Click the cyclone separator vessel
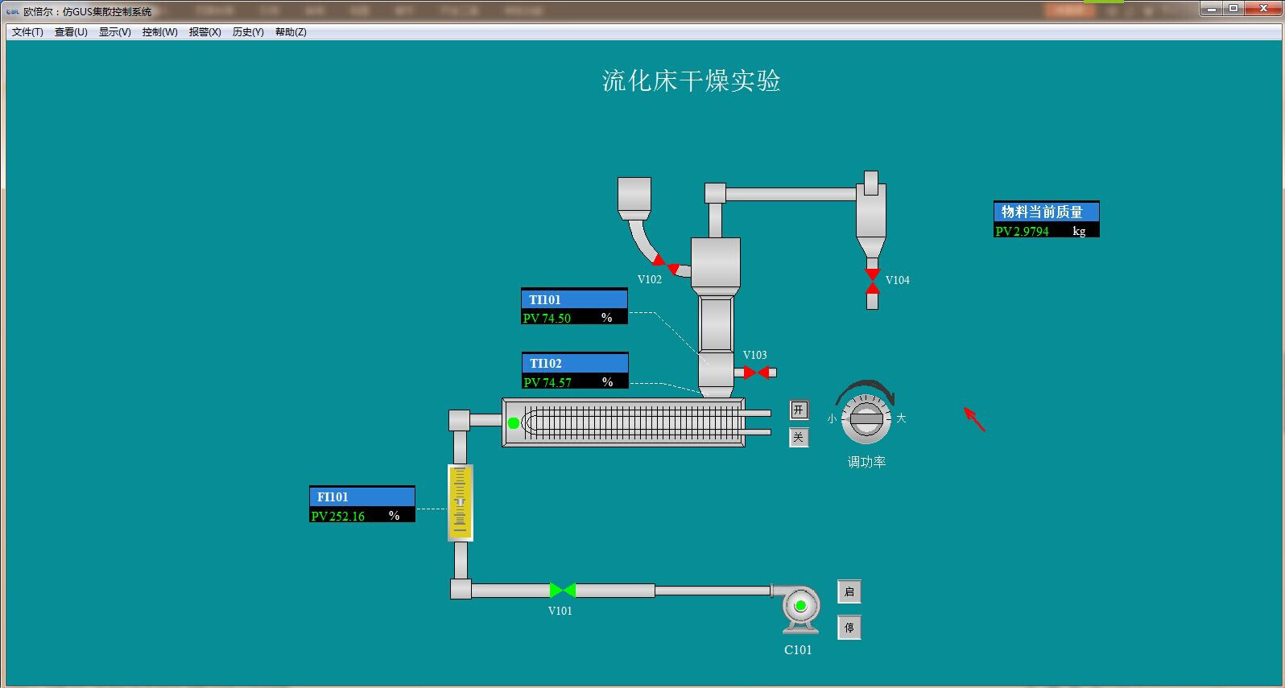Screen dimensions: 1285x688 click(870, 216)
